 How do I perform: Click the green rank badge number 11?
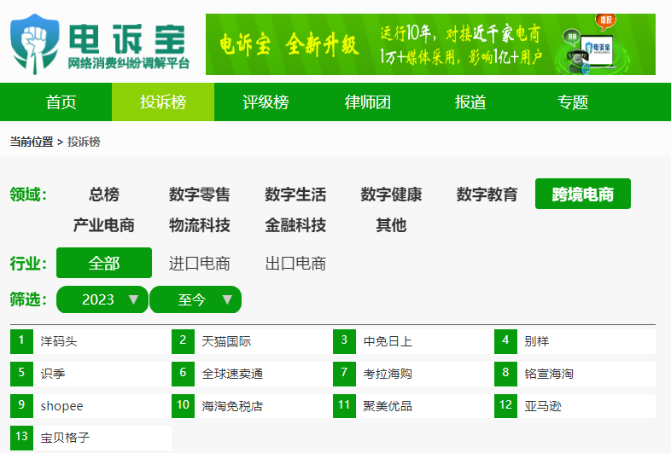point(345,406)
